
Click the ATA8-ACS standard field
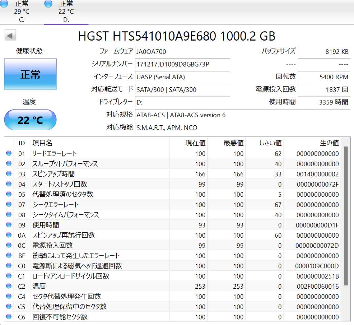coord(243,115)
